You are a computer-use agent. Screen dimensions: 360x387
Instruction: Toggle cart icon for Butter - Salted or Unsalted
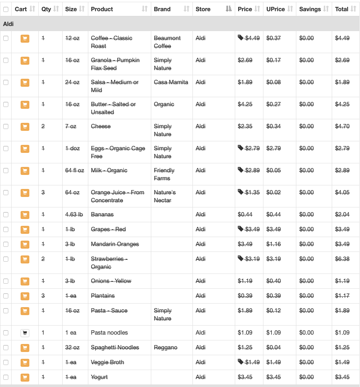pyautogui.click(x=25, y=105)
